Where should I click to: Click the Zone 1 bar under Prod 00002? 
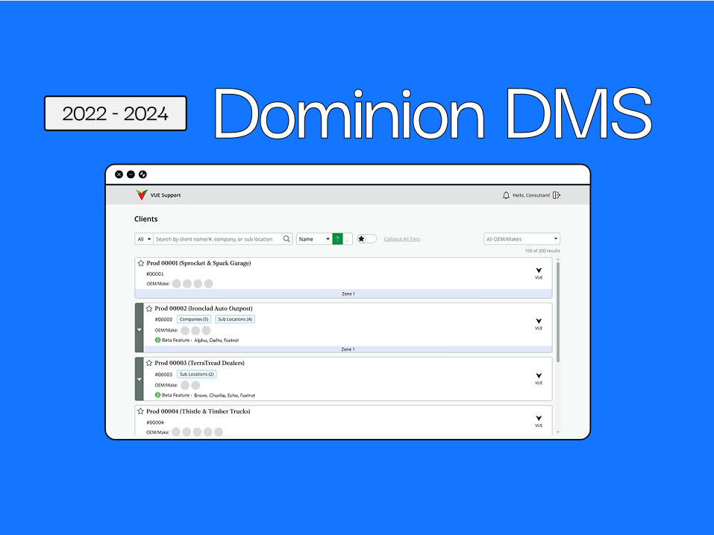point(348,349)
